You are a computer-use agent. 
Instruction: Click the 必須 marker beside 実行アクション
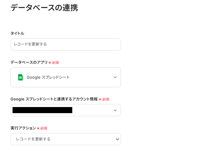point(43,128)
